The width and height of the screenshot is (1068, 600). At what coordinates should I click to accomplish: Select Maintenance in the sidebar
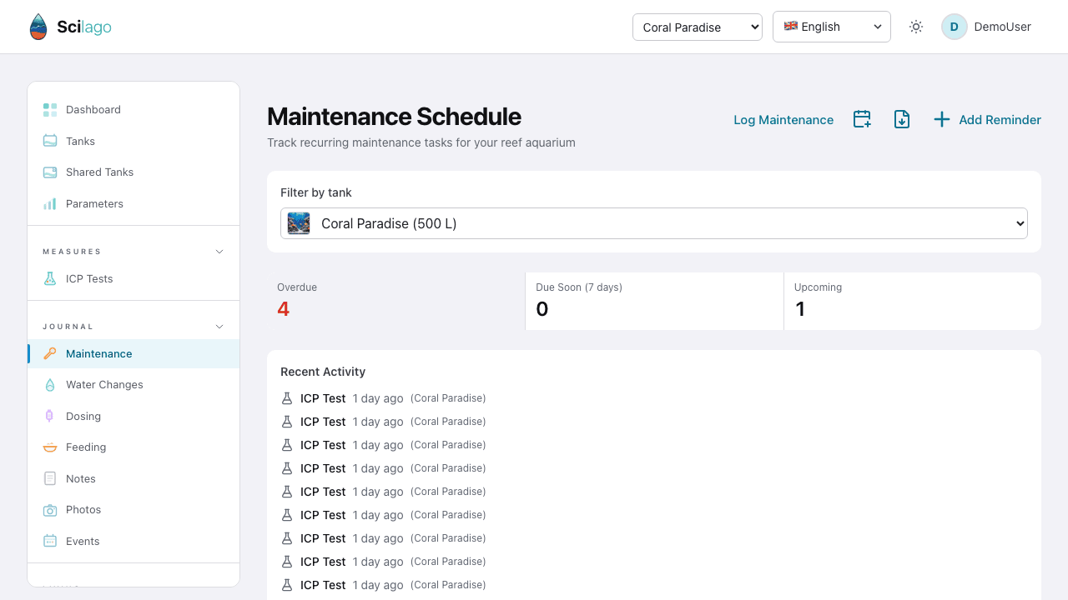pos(133,353)
